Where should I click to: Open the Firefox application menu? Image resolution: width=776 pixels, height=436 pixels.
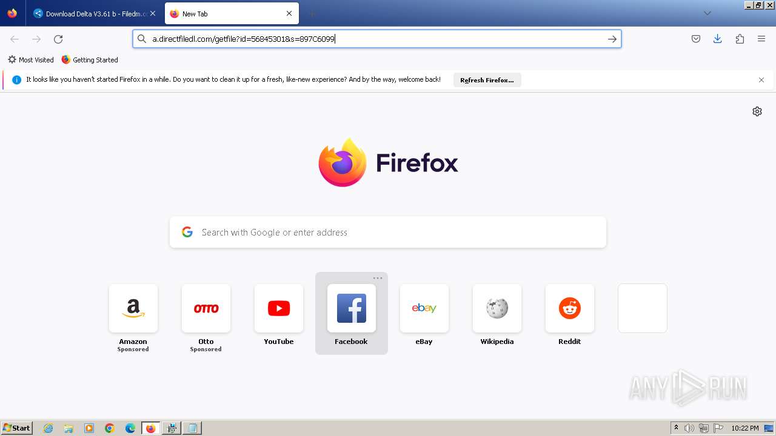click(761, 39)
